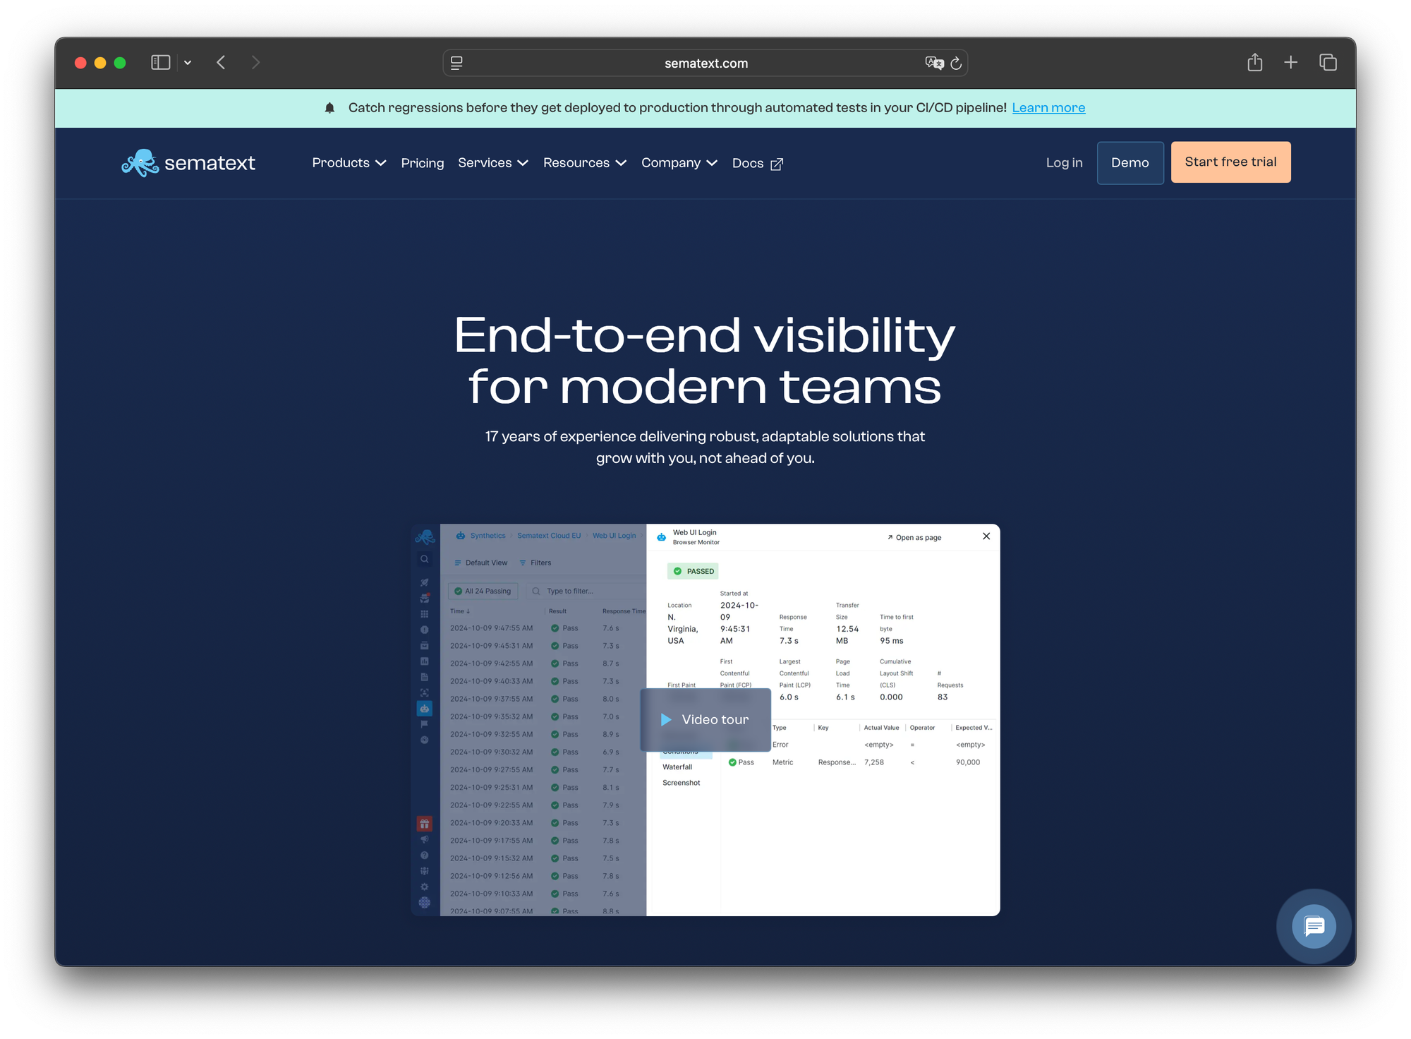The height and width of the screenshot is (1039, 1411).
Task: Show the tab overview icon
Action: (1328, 62)
